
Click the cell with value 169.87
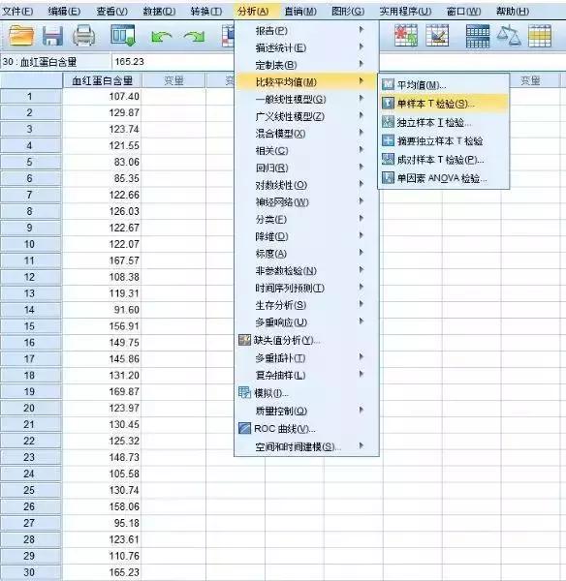(x=102, y=391)
